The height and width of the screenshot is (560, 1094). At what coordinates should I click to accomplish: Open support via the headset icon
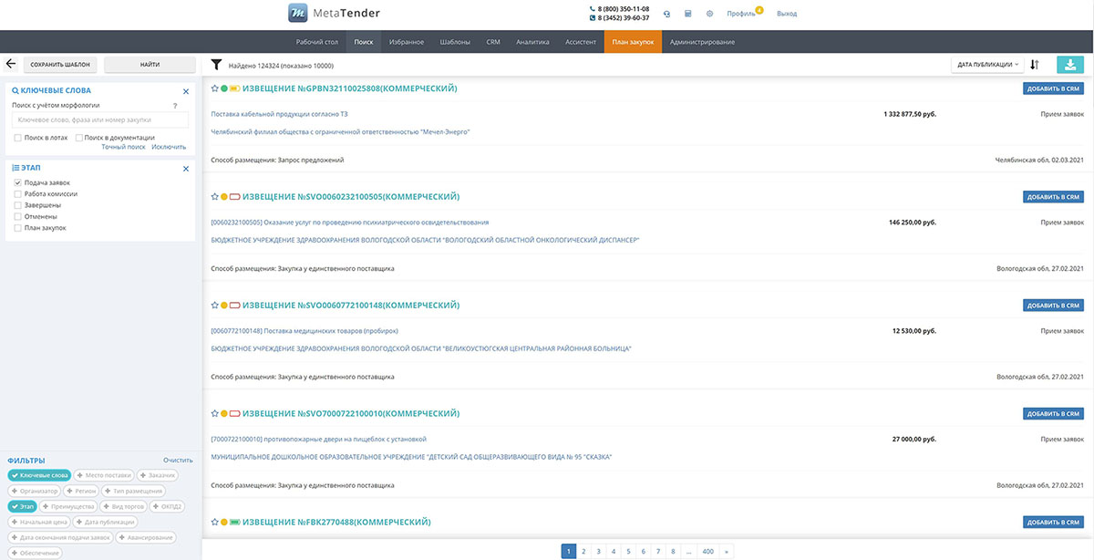(666, 14)
